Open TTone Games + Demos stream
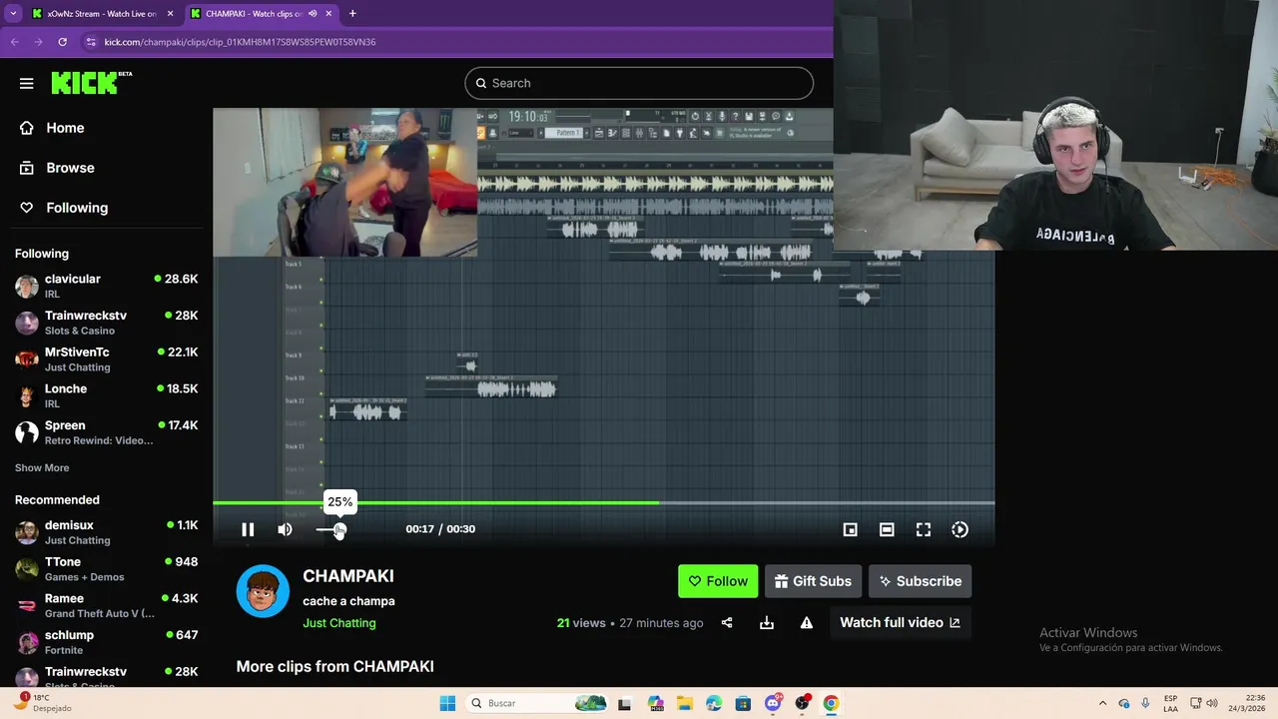The width and height of the screenshot is (1278, 719). (106, 569)
